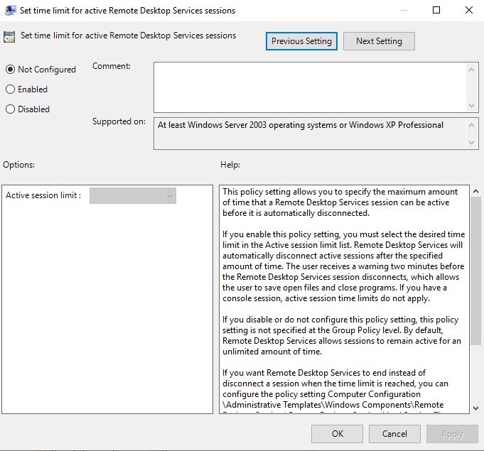Click the Supported on text field
The width and height of the screenshot is (484, 451).
pos(310,134)
